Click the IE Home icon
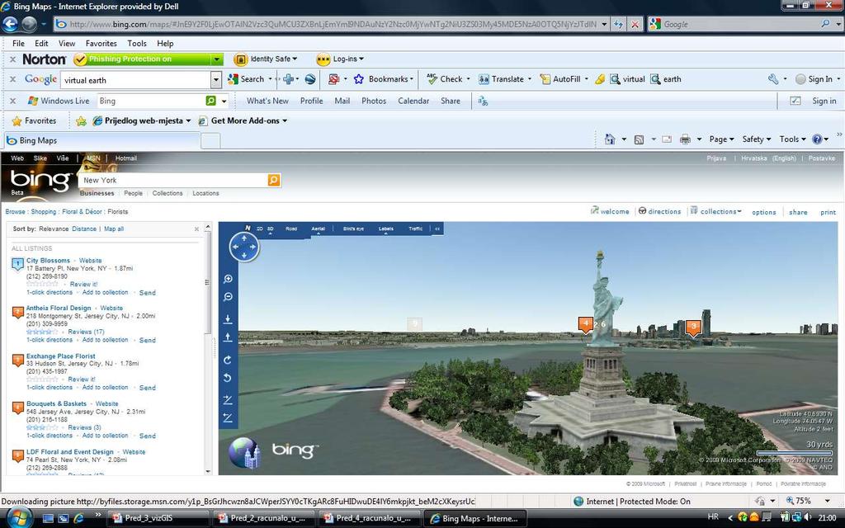Viewport: 845px width, 528px height. (x=610, y=139)
